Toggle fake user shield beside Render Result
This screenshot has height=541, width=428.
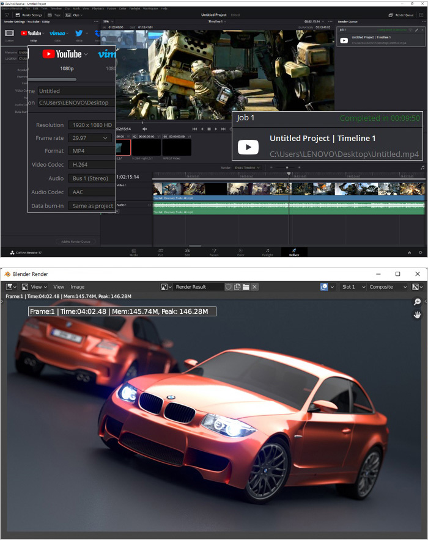click(228, 287)
